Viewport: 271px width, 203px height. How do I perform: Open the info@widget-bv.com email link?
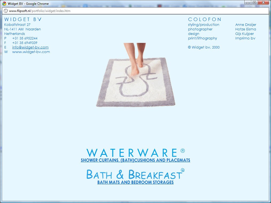[x=30, y=47]
